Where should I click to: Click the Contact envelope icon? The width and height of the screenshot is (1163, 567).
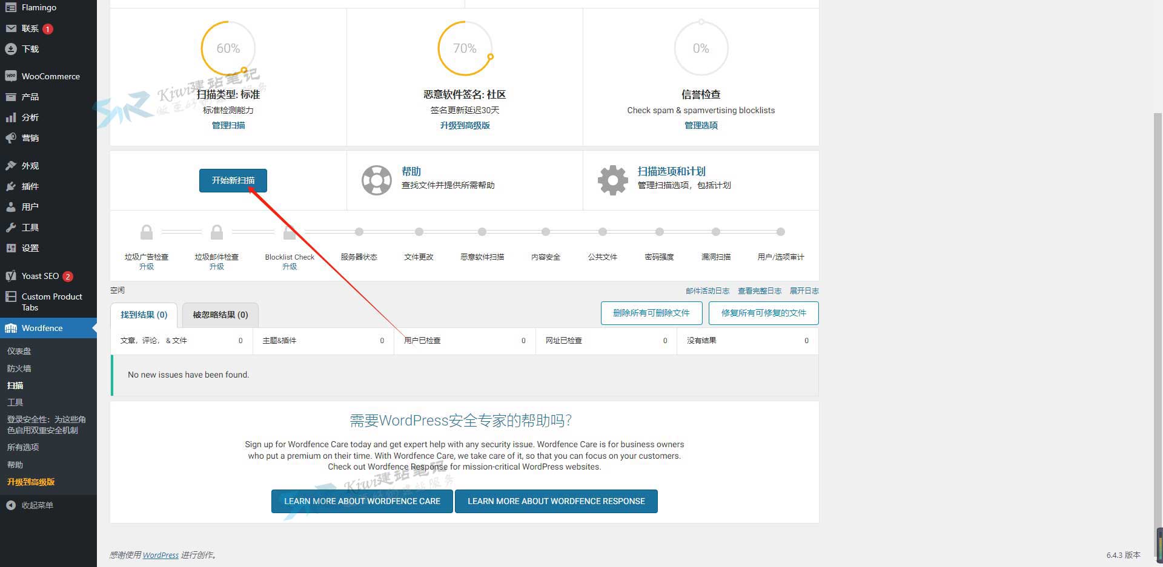coord(11,28)
